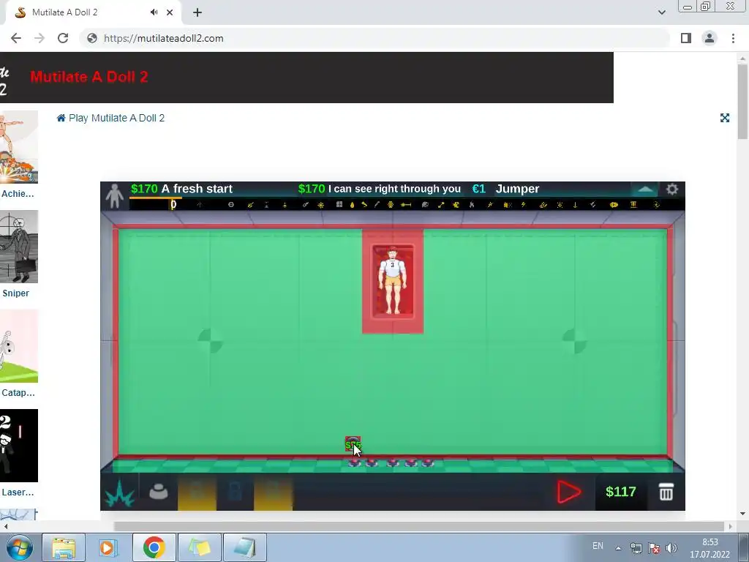Click the $117 money counter

pyautogui.click(x=620, y=492)
